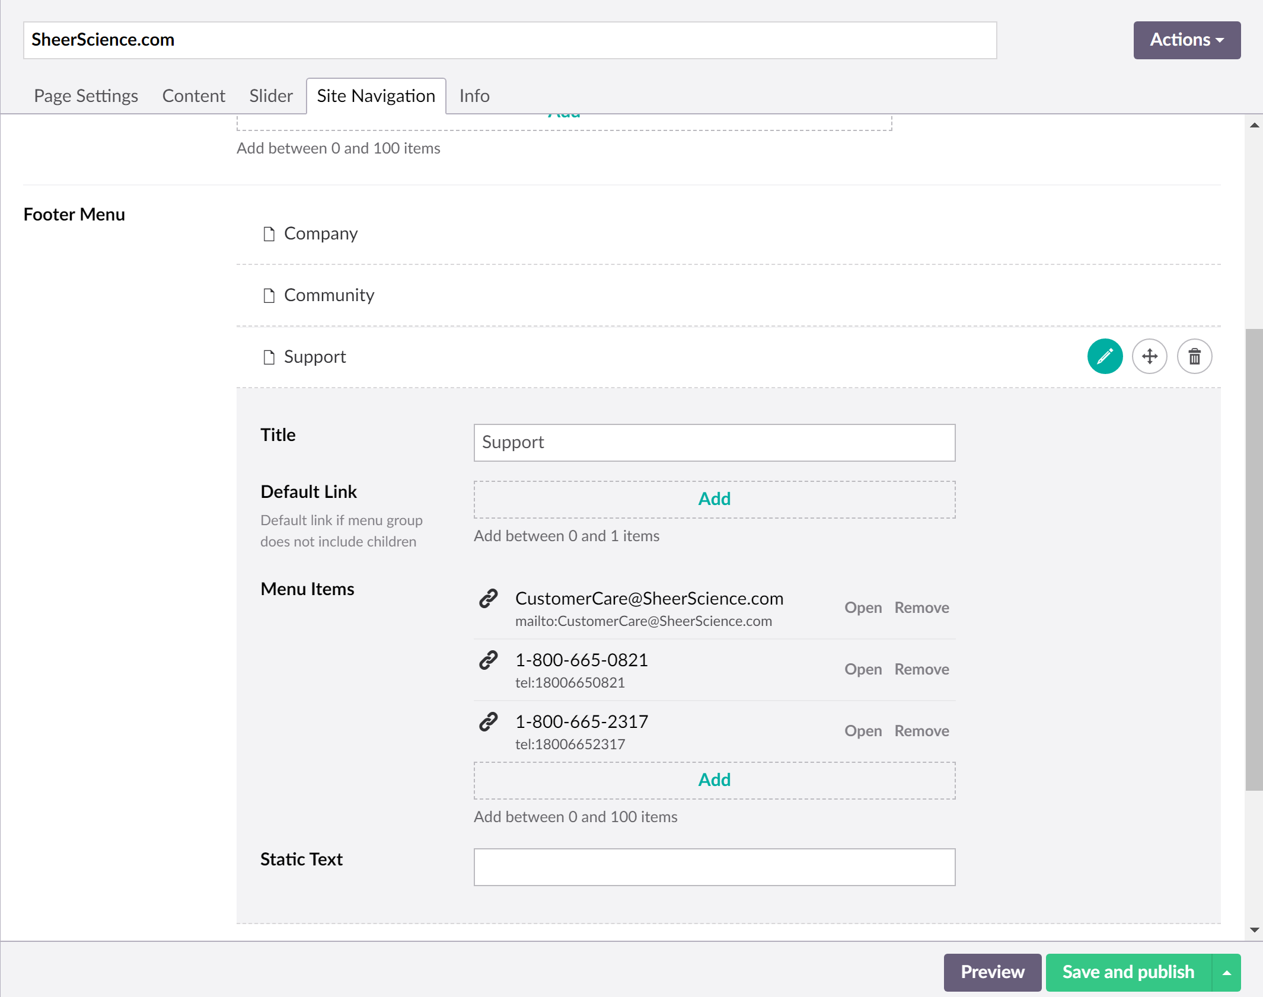
Task: Click the move icon for Support row
Action: 1150,356
